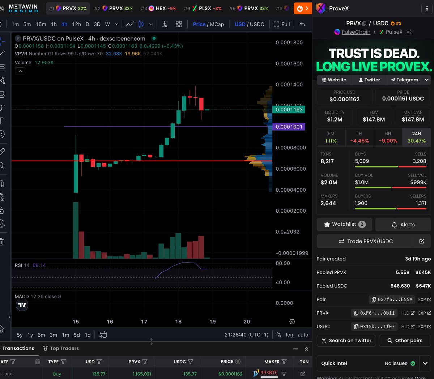Screen dimensions: 434x379
Task: Open the emoji sticker drawing tool
Action: click(x=2, y=134)
